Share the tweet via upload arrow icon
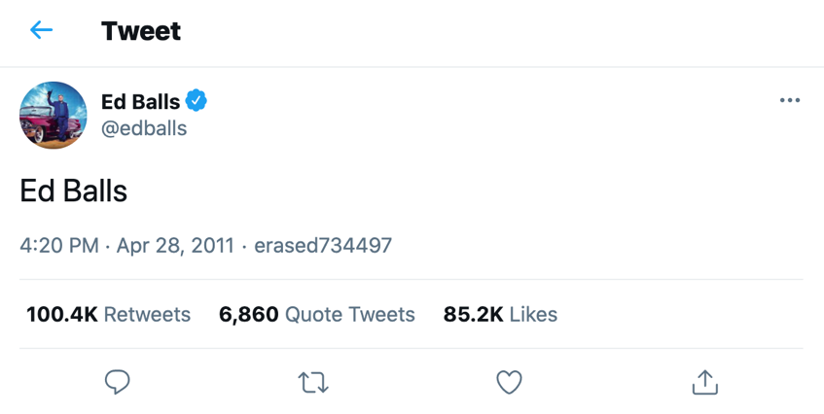Screen dimensions: 824x414 pyautogui.click(x=704, y=383)
